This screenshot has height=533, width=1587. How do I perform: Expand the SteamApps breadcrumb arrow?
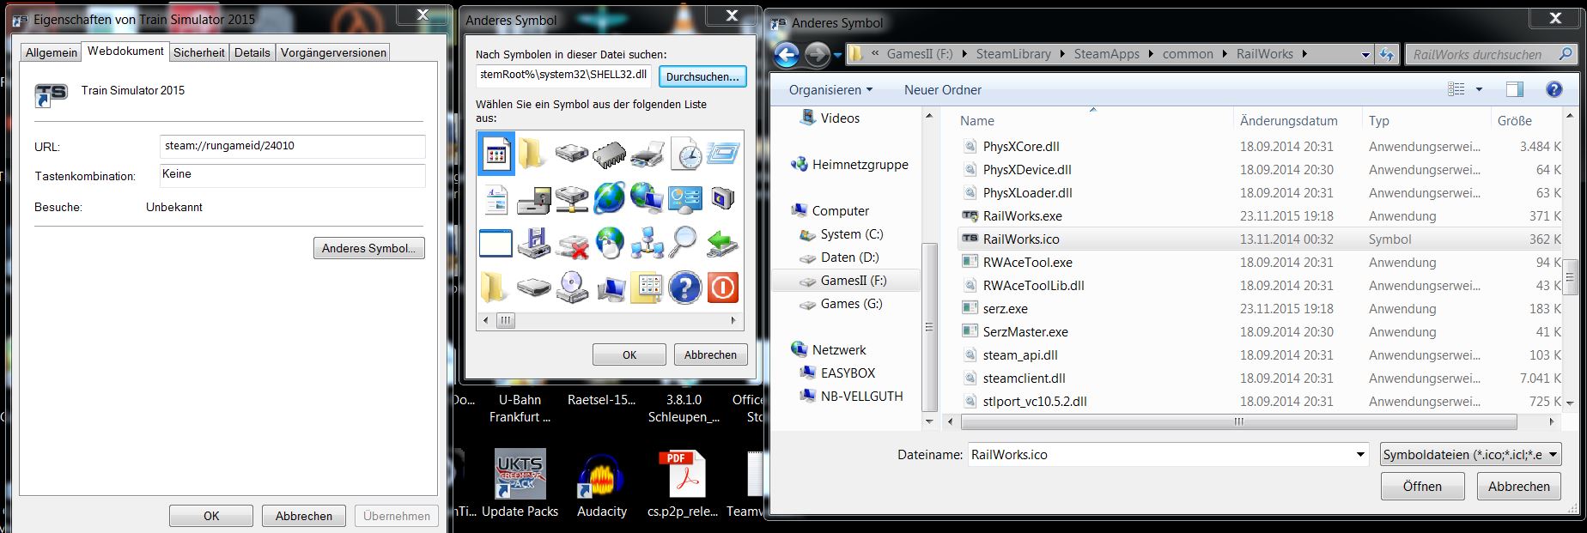(x=1151, y=54)
